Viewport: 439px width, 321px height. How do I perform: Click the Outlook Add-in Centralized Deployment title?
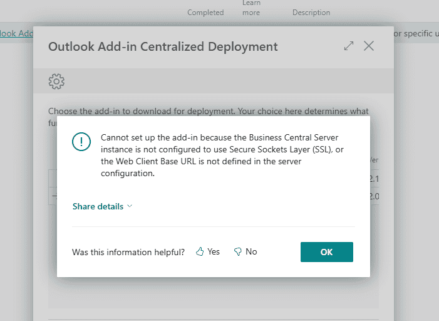163,46
